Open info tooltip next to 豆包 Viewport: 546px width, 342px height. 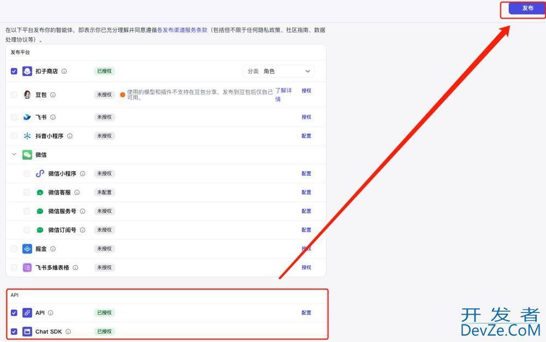pyautogui.click(x=53, y=94)
